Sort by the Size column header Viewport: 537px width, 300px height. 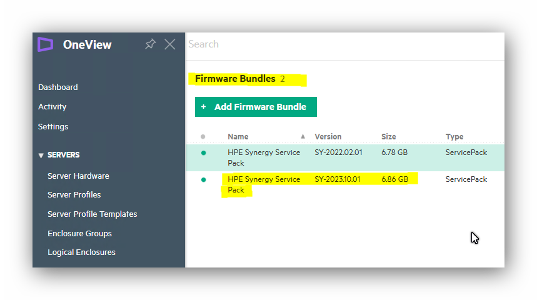point(389,137)
